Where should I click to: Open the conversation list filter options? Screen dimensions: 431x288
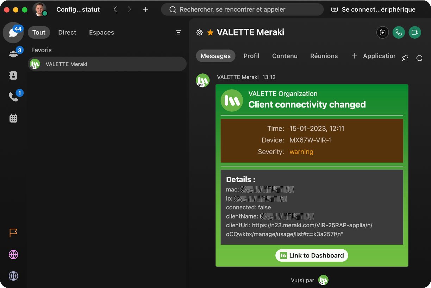pos(179,32)
